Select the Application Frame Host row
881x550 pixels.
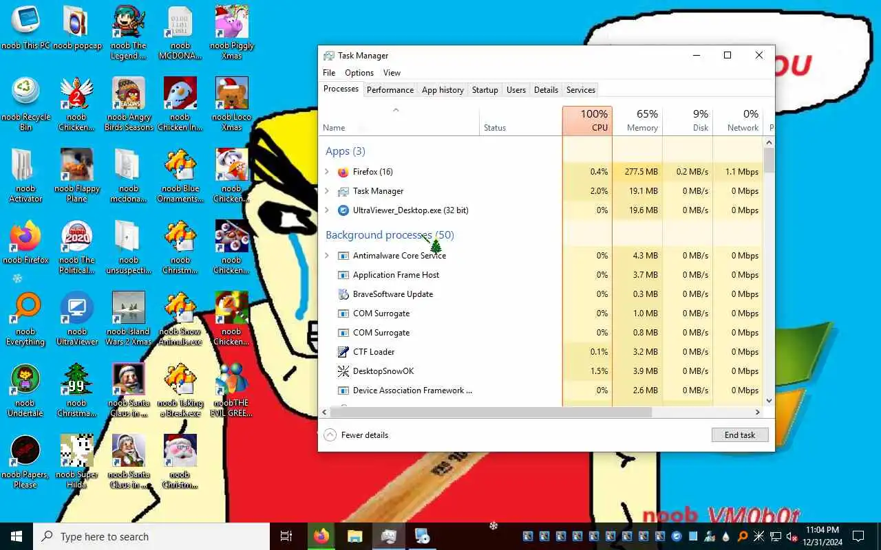click(541, 275)
